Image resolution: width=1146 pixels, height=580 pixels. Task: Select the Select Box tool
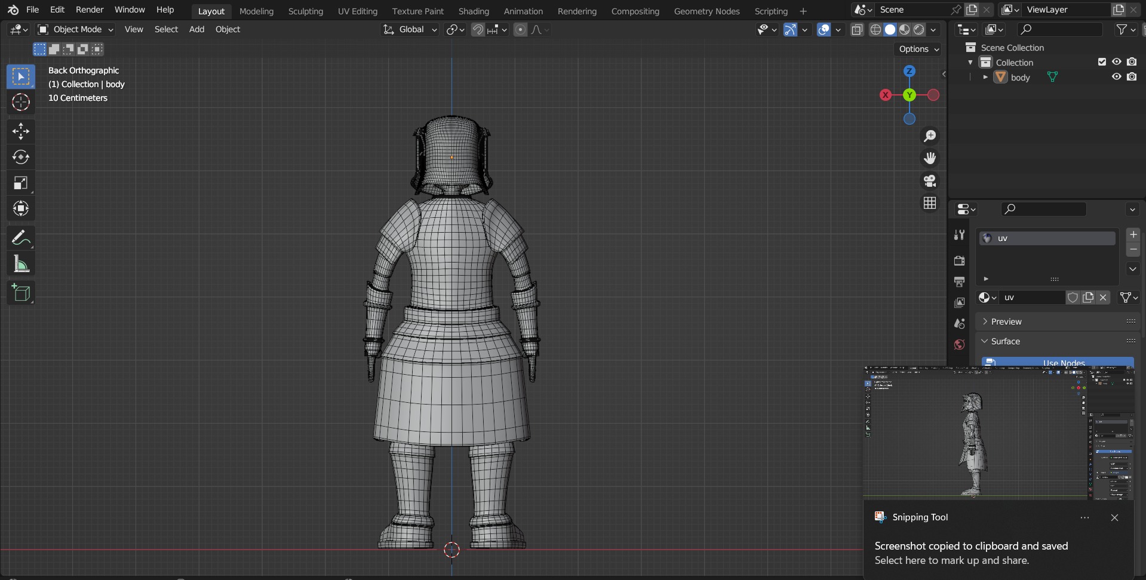coord(21,76)
